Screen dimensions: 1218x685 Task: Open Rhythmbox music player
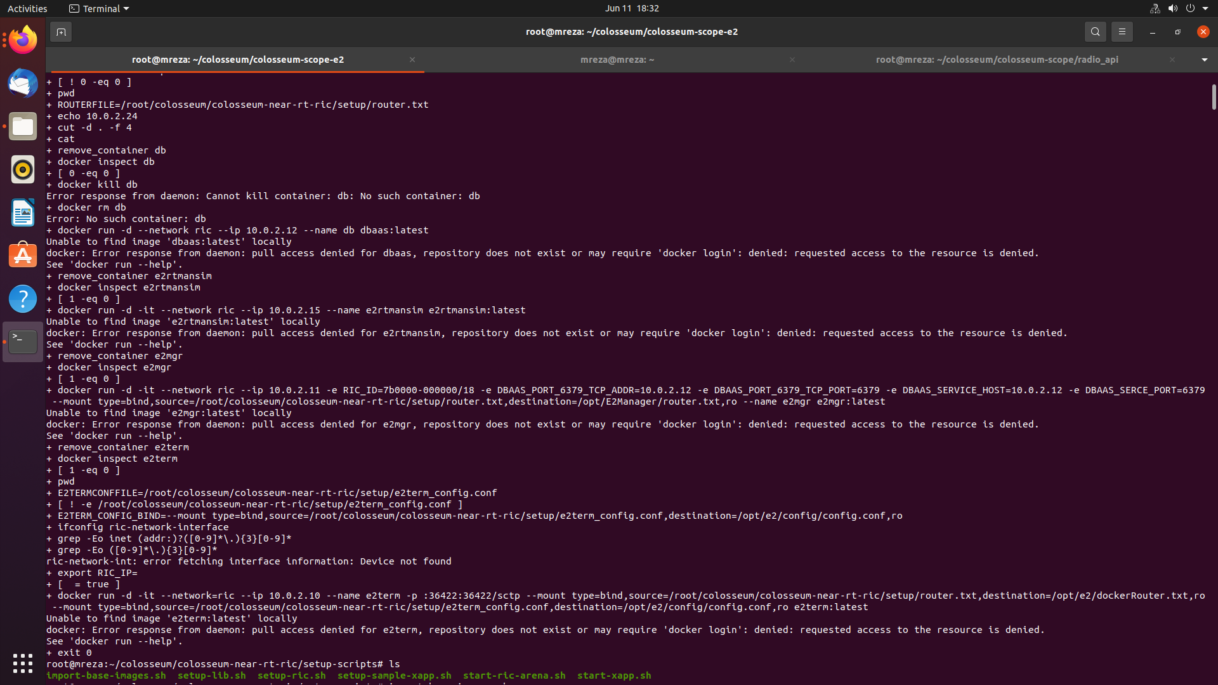(22, 169)
